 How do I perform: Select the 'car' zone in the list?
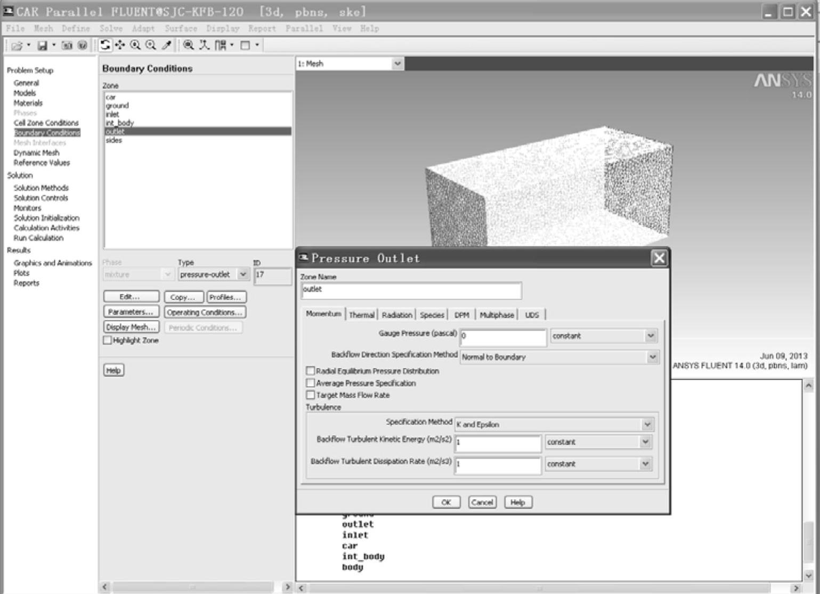[198, 97]
